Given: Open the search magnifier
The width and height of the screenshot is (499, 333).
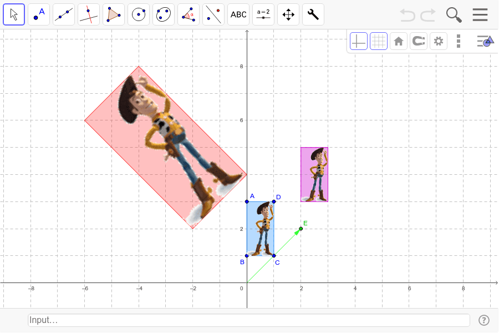Looking at the screenshot, I should coord(454,15).
